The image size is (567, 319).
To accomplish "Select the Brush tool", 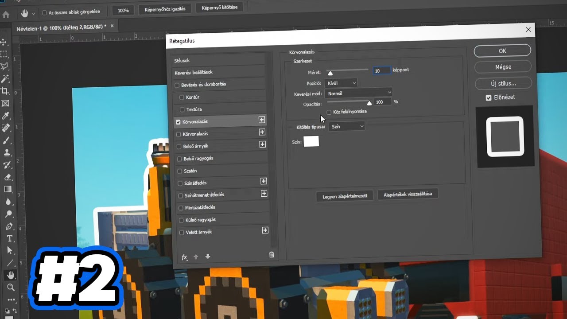I will click(x=7, y=141).
